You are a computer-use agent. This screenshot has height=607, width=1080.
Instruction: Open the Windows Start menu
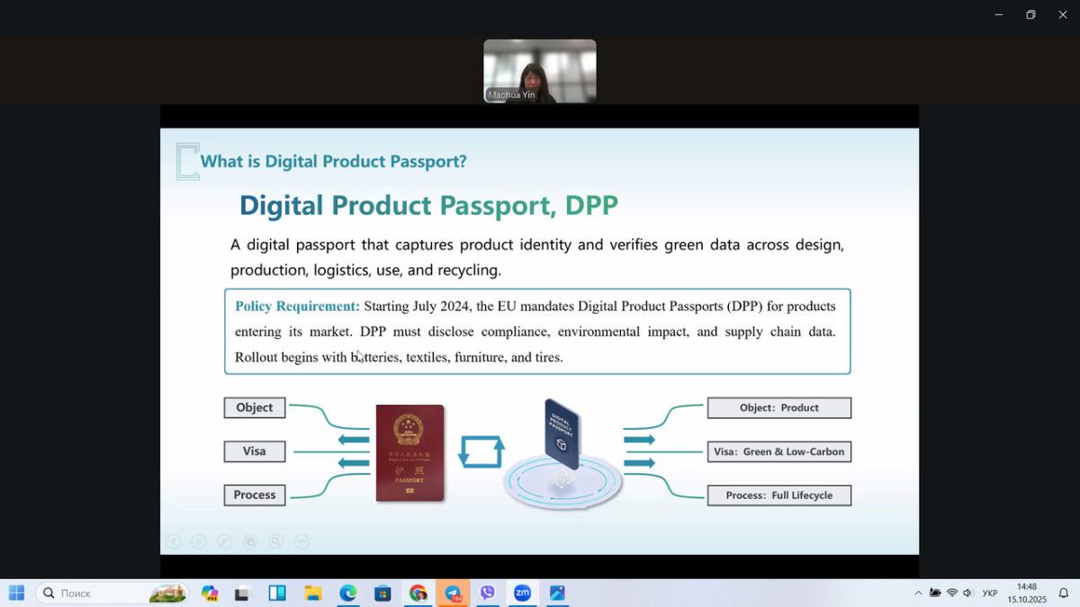pyautogui.click(x=16, y=593)
